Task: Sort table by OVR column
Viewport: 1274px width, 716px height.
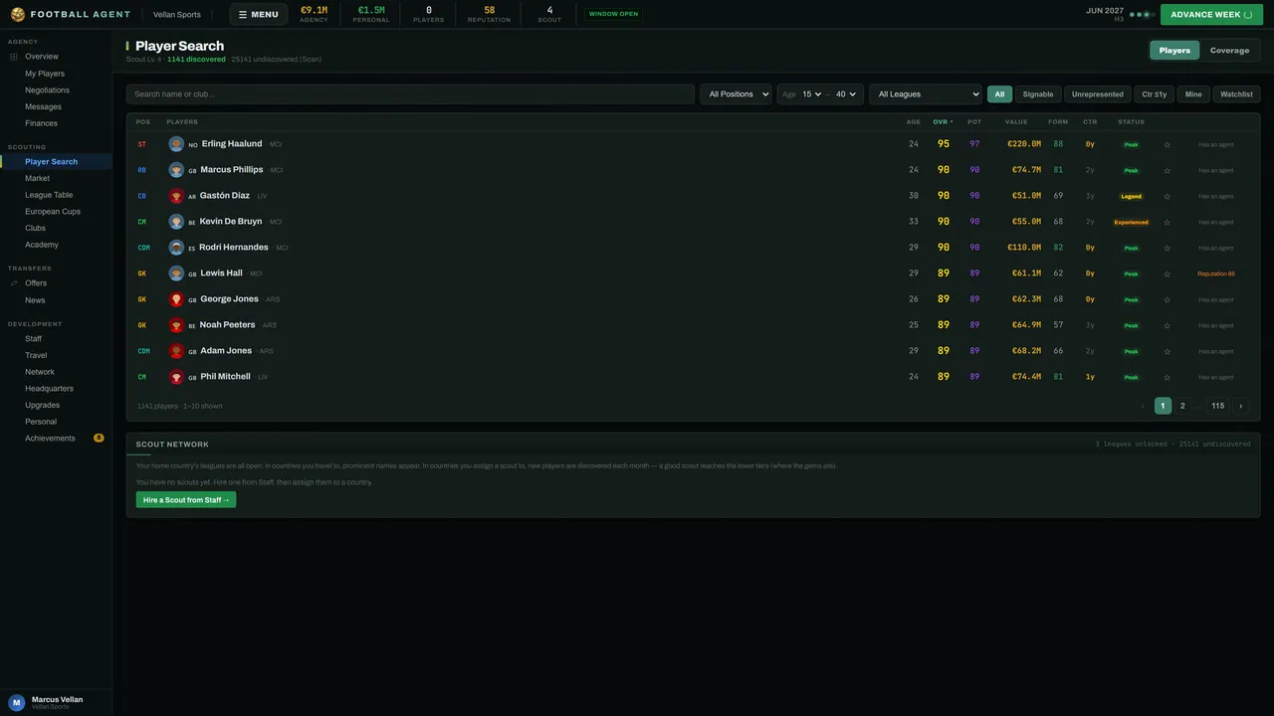Action: pyautogui.click(x=943, y=122)
